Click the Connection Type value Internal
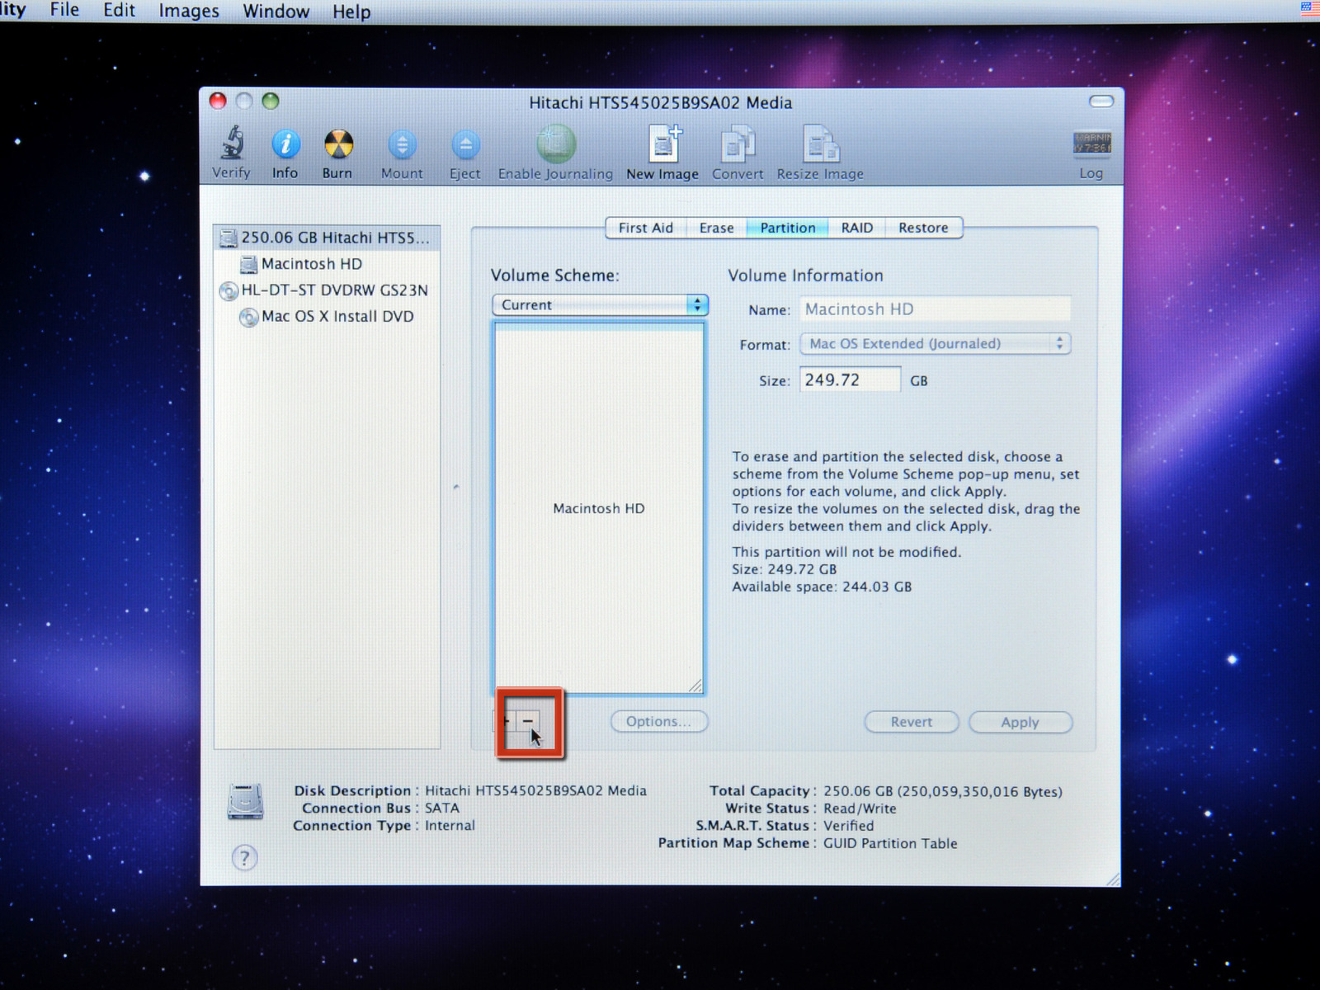The height and width of the screenshot is (990, 1320). click(450, 826)
